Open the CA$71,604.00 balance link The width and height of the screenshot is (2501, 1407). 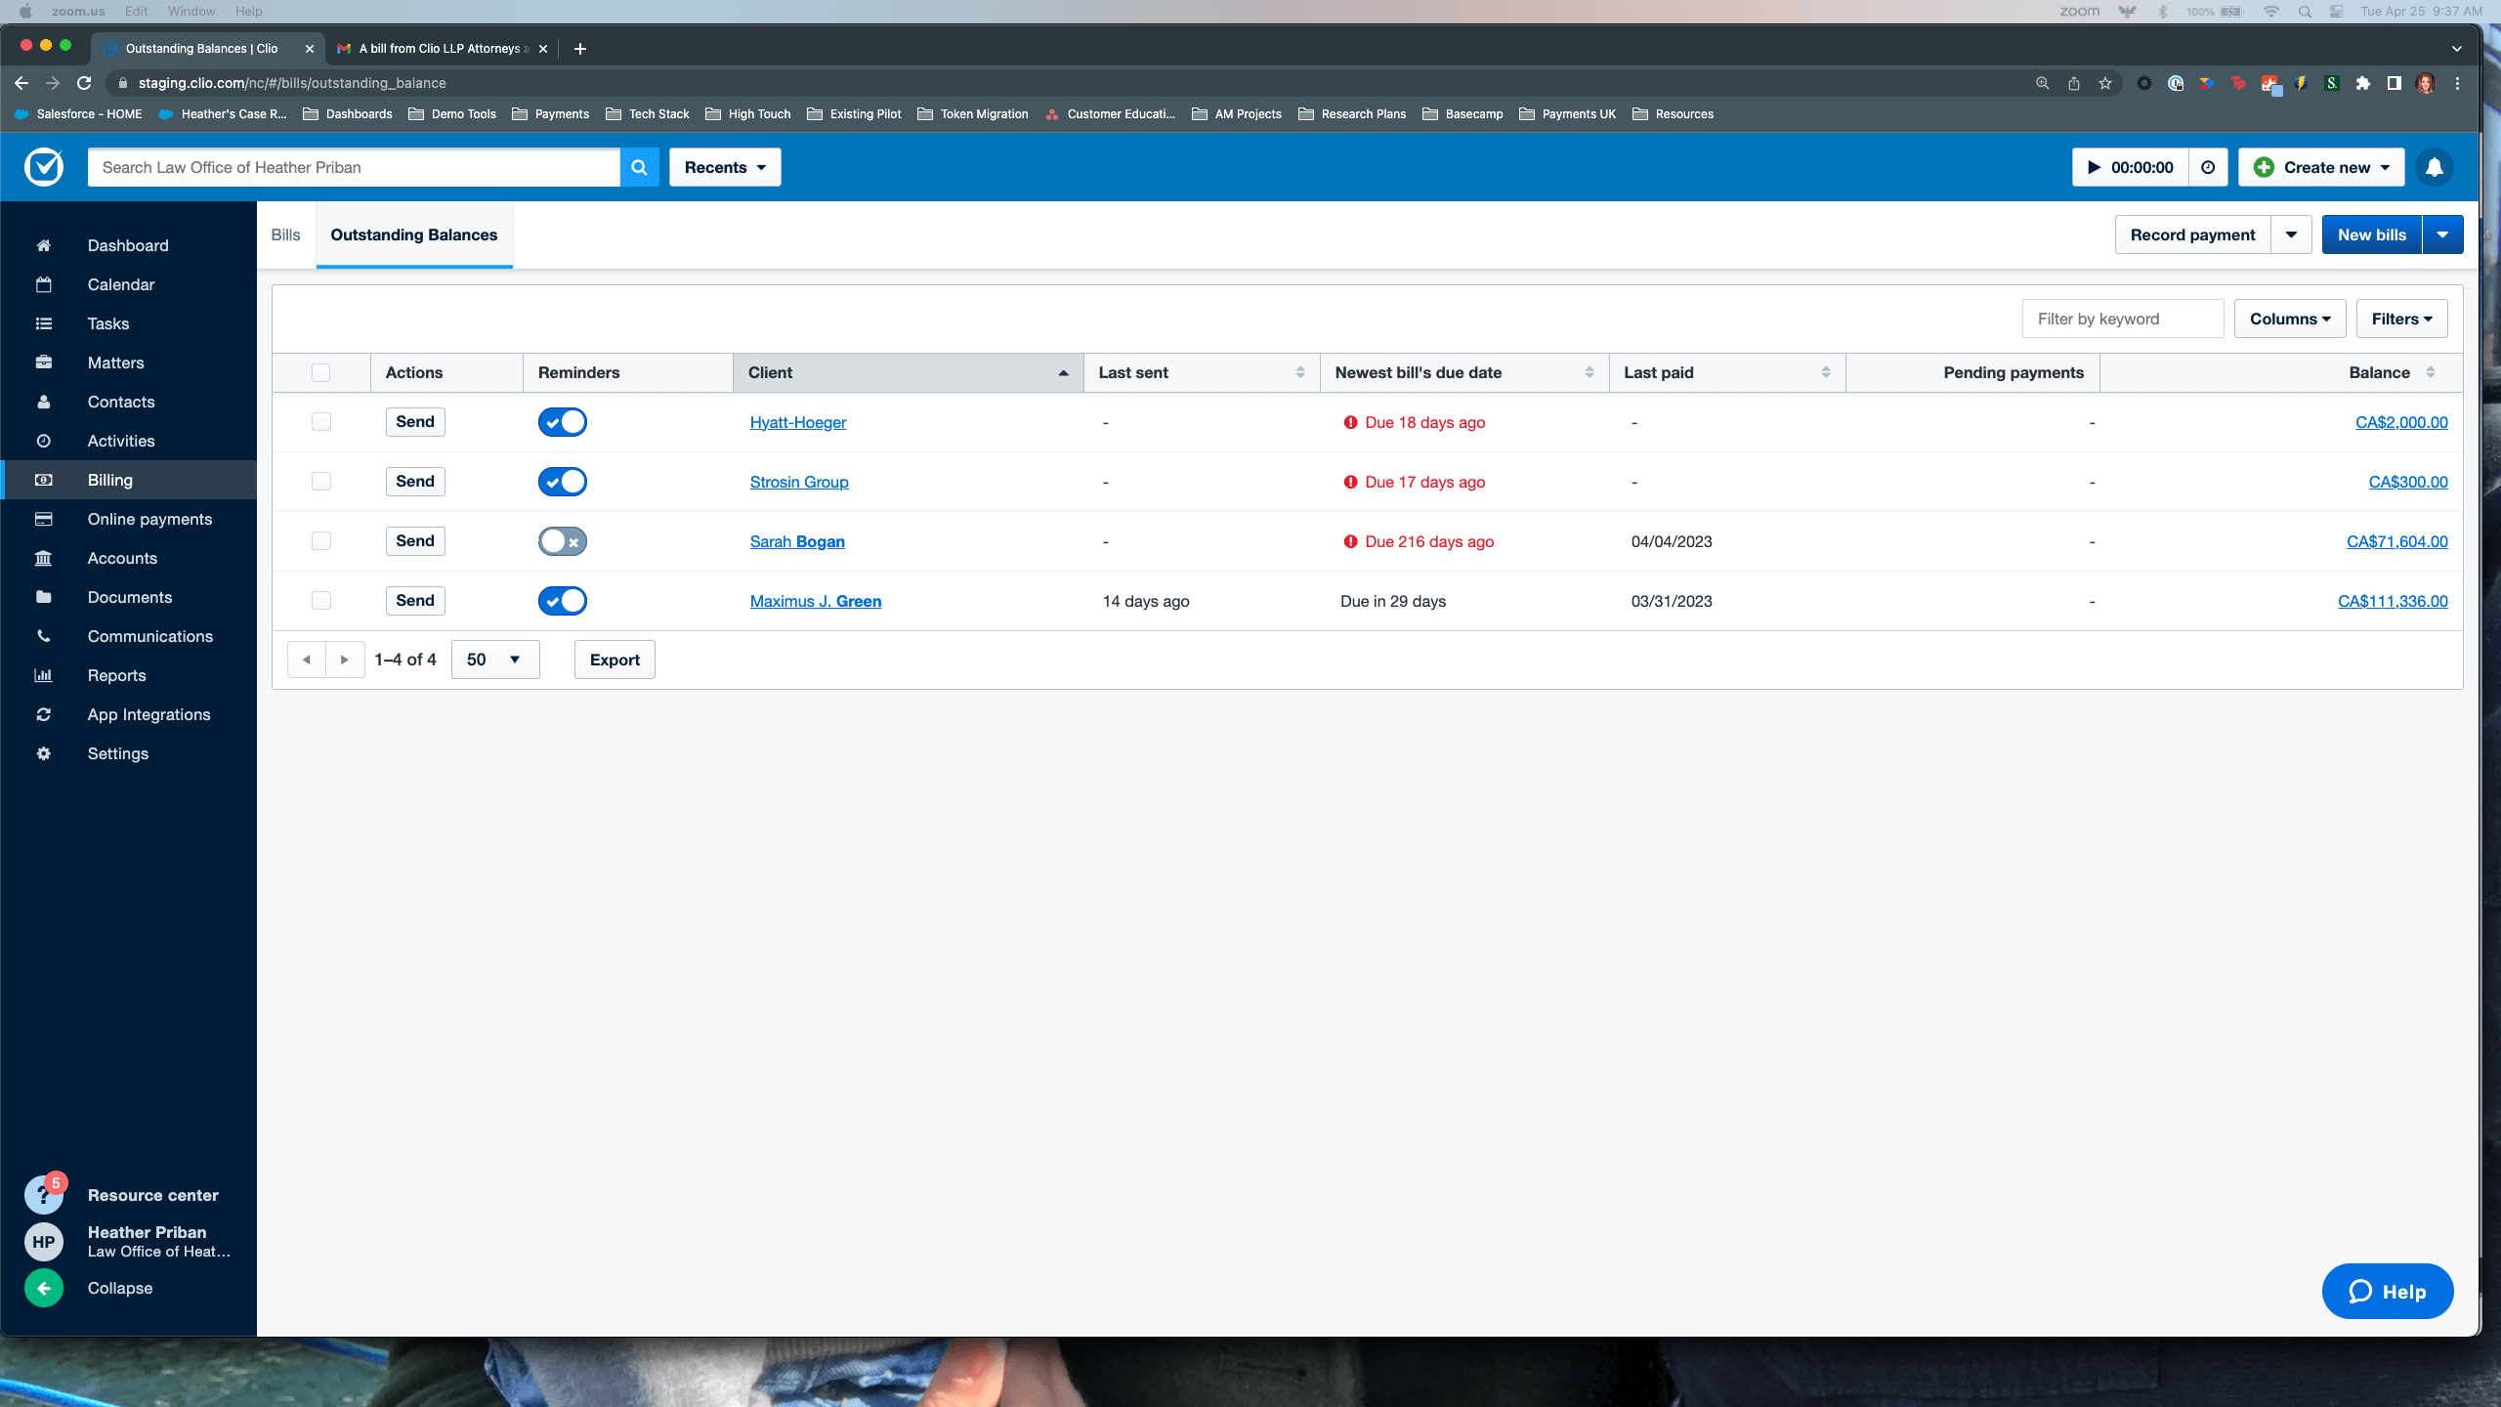[x=2397, y=541]
